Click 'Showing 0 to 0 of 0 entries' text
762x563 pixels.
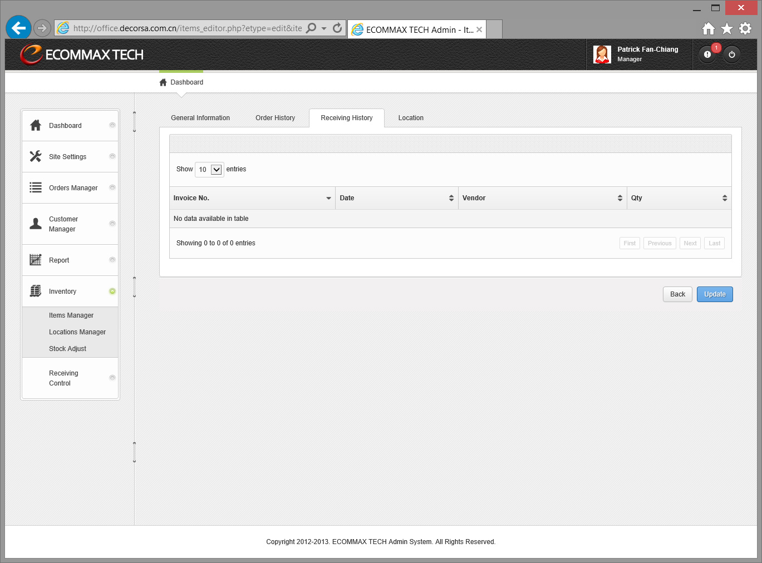click(x=216, y=243)
